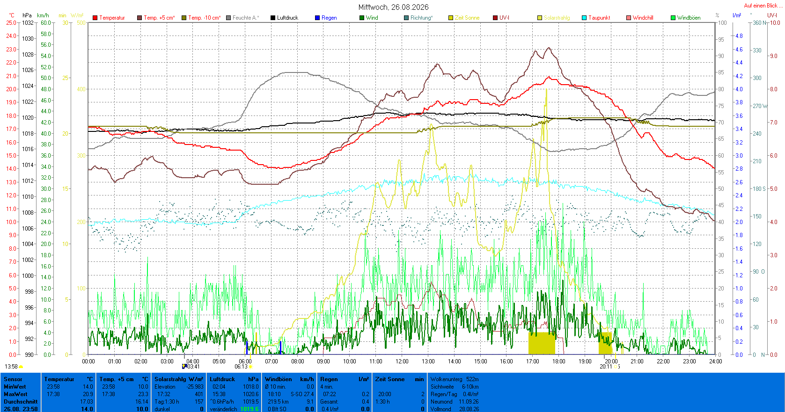Click the 'Richtung*' legend label
This screenshot has width=785, height=412.
click(x=422, y=18)
